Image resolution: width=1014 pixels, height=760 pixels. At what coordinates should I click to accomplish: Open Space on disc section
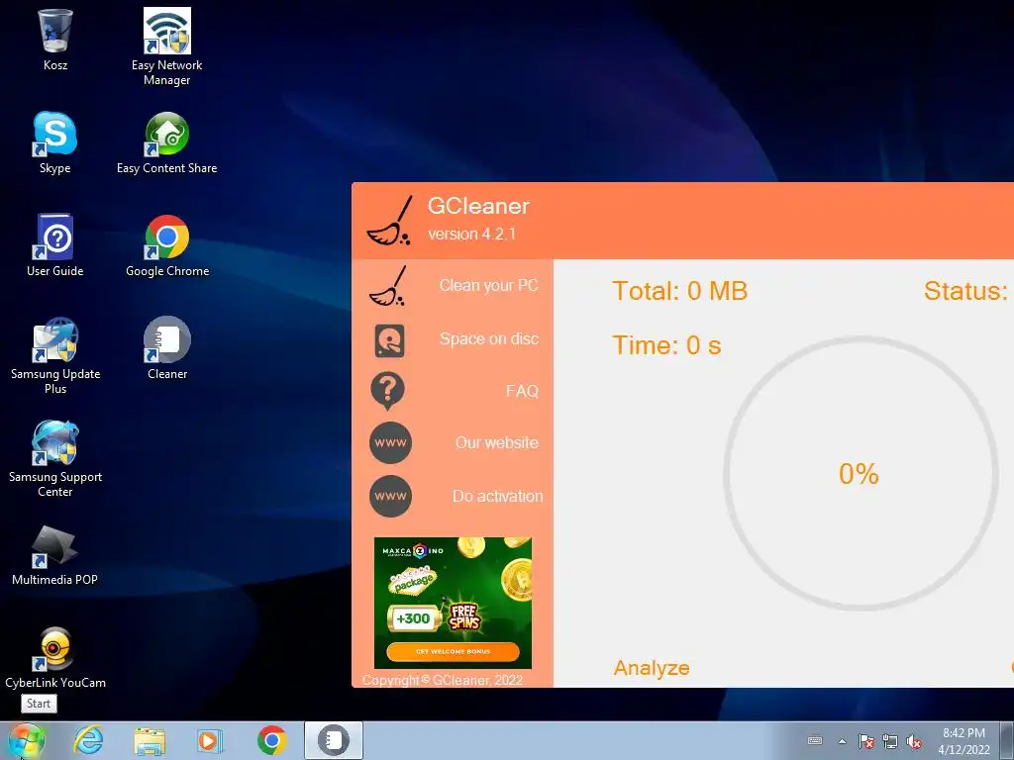pyautogui.click(x=489, y=339)
